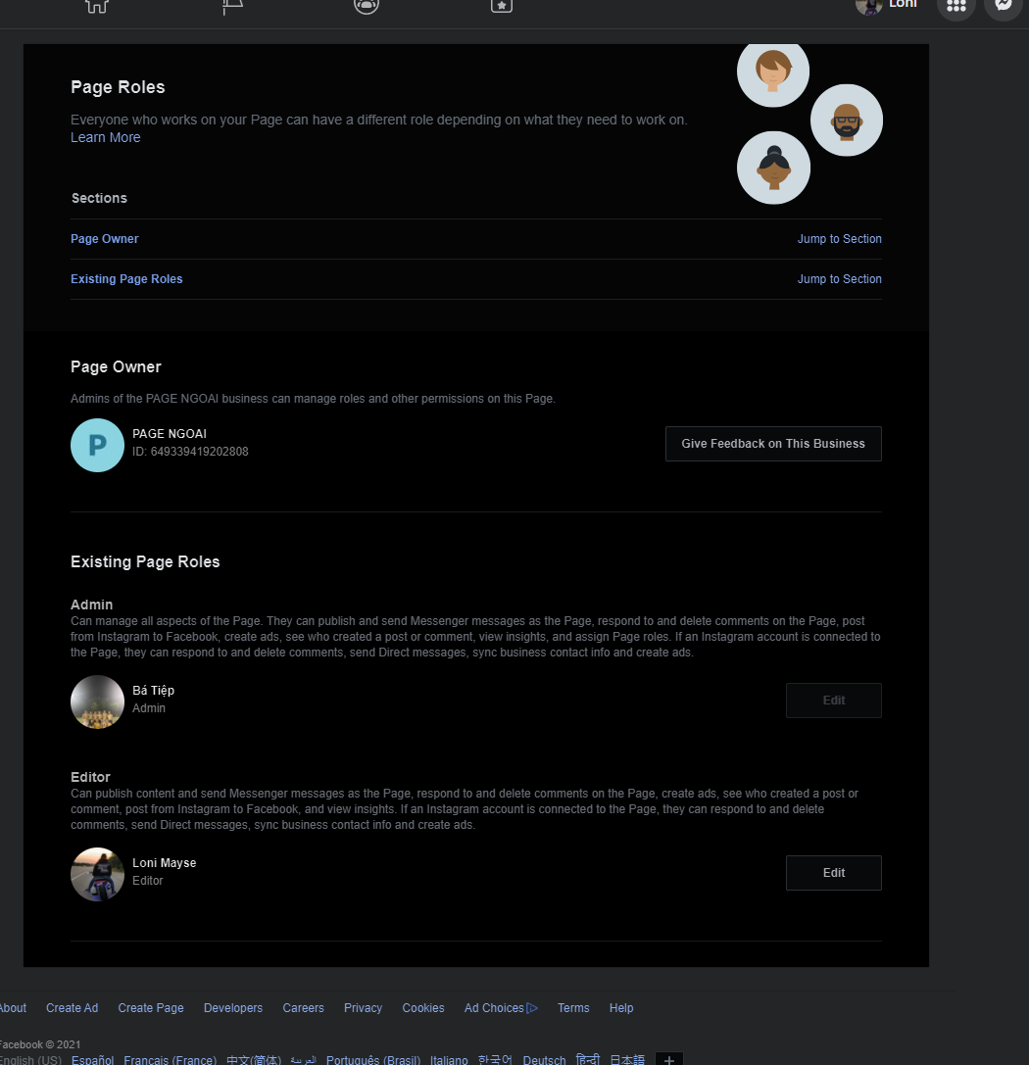
Task: Click the PAGE NGOAI business name
Action: pyautogui.click(x=170, y=434)
